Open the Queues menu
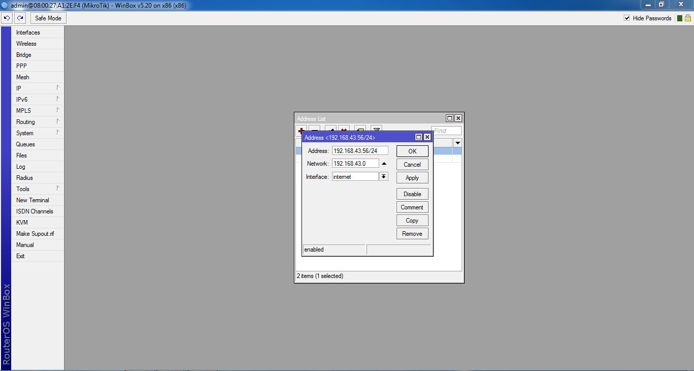This screenshot has height=371, width=694. (38, 144)
